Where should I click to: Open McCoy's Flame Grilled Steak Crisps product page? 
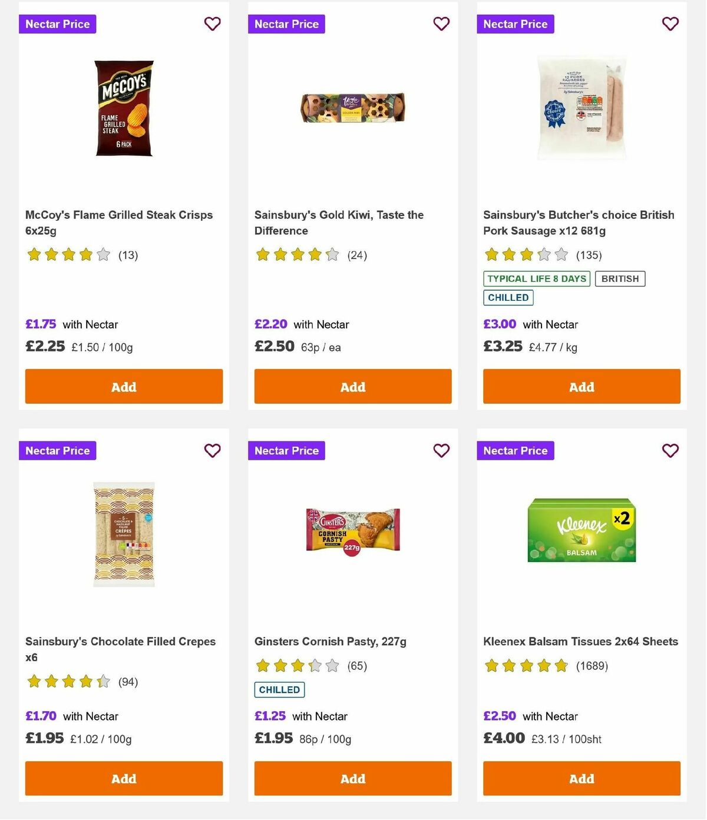(118, 223)
